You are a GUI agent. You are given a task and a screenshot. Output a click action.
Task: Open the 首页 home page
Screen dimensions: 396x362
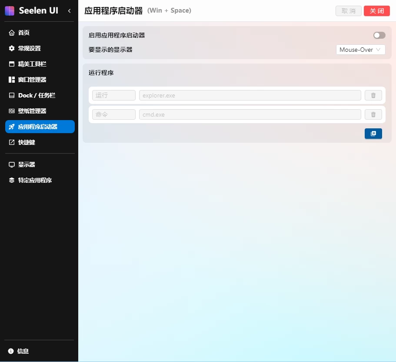[24, 33]
